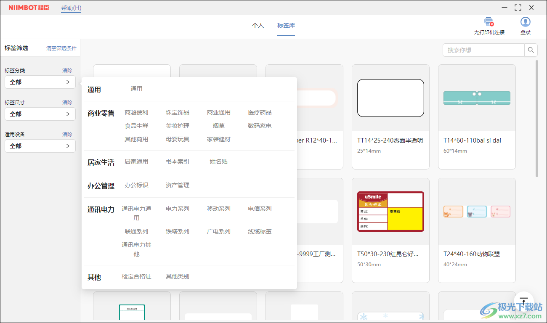Switch to the 标签库 tab
Viewport: 547px width, 323px height.
coord(286,25)
